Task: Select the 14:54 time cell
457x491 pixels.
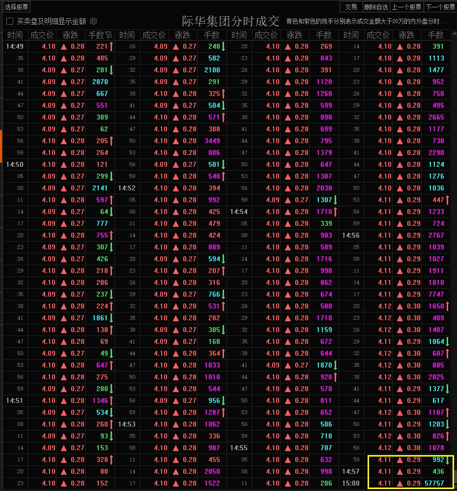Action: [239, 212]
